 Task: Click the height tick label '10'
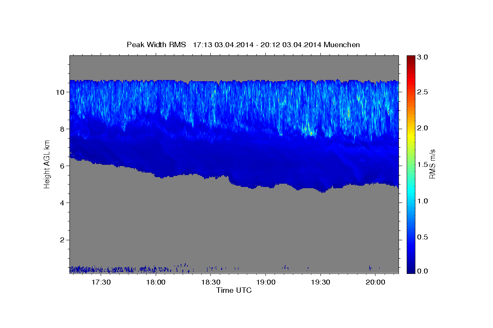[x=61, y=92]
